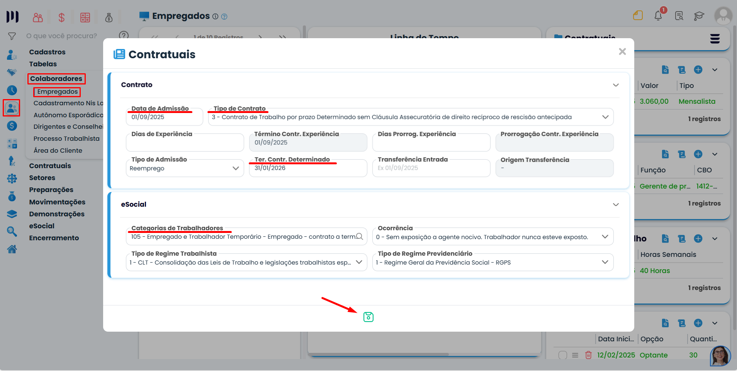Add a record in the Função/CBO card

[x=698, y=154]
